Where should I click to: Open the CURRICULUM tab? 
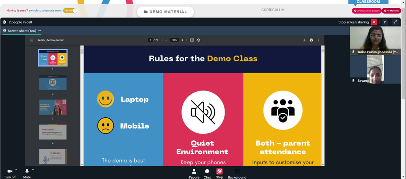pyautogui.click(x=273, y=10)
